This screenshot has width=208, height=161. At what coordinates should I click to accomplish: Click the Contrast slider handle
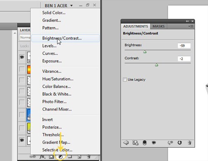[x=156, y=65]
